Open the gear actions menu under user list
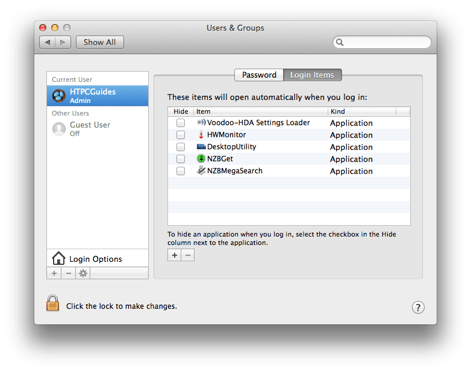The width and height of the screenshot is (471, 372). coord(83,273)
